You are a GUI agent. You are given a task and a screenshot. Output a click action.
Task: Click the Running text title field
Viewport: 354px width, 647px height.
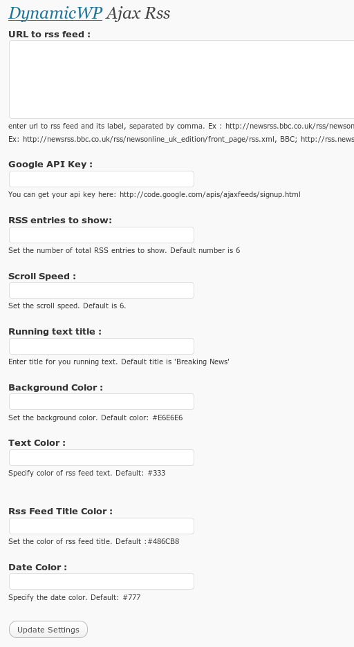(102, 346)
